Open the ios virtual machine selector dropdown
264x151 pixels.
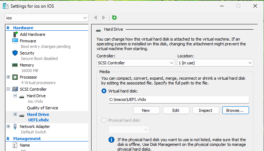click(47, 18)
